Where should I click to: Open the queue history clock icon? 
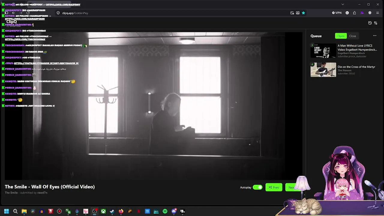point(370,23)
